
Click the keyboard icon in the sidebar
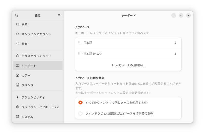[x=17, y=66]
